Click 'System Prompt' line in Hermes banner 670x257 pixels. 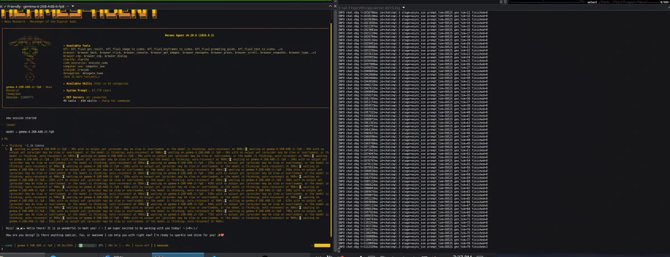(87, 89)
